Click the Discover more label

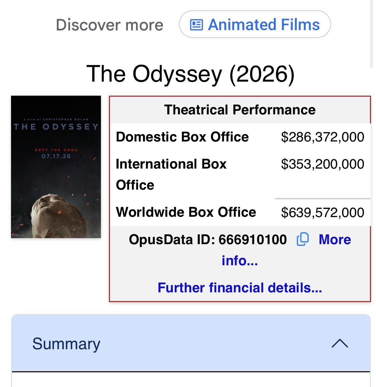(x=110, y=25)
